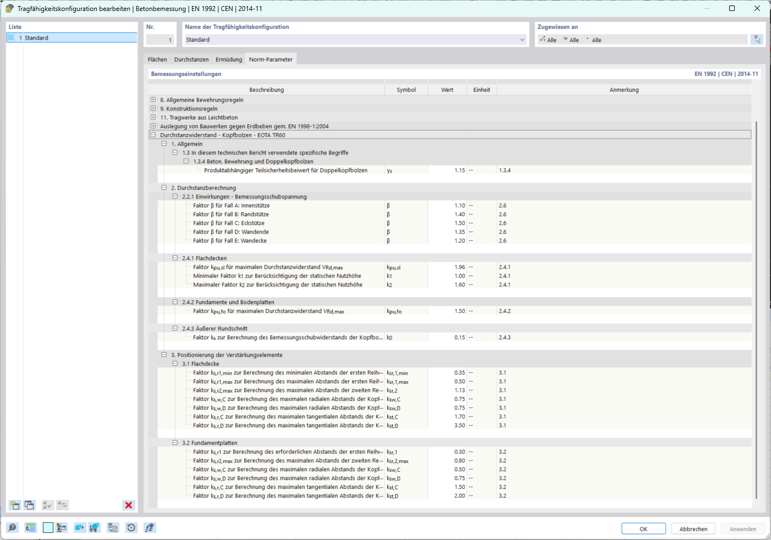The height and width of the screenshot is (540, 771).
Task: Edit Fundamentplatten kst,D value 2.00
Action: point(447,495)
